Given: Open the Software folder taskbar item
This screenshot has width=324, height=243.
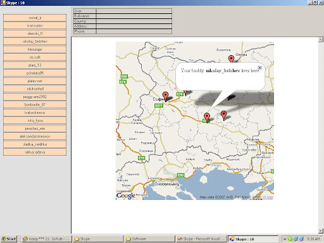Looking at the screenshot, I should 149,239.
